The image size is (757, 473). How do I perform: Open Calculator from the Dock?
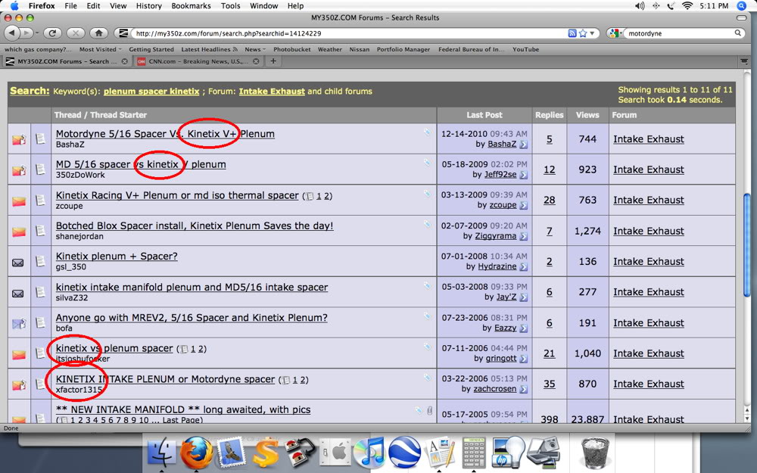click(x=474, y=453)
